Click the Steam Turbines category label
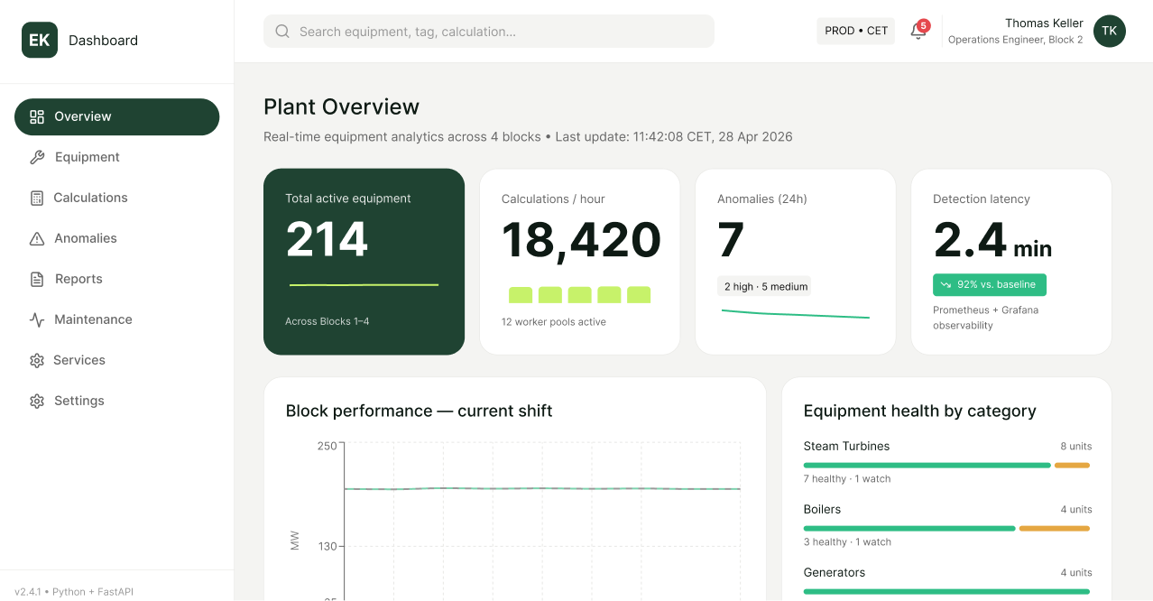Image resolution: width=1153 pixels, height=601 pixels. (846, 446)
